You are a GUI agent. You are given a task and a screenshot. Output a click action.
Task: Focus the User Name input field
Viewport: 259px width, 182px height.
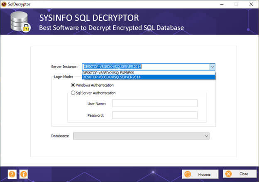tap(154, 103)
